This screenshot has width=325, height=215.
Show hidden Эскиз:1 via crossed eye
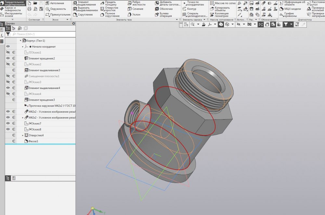[x=8, y=53]
